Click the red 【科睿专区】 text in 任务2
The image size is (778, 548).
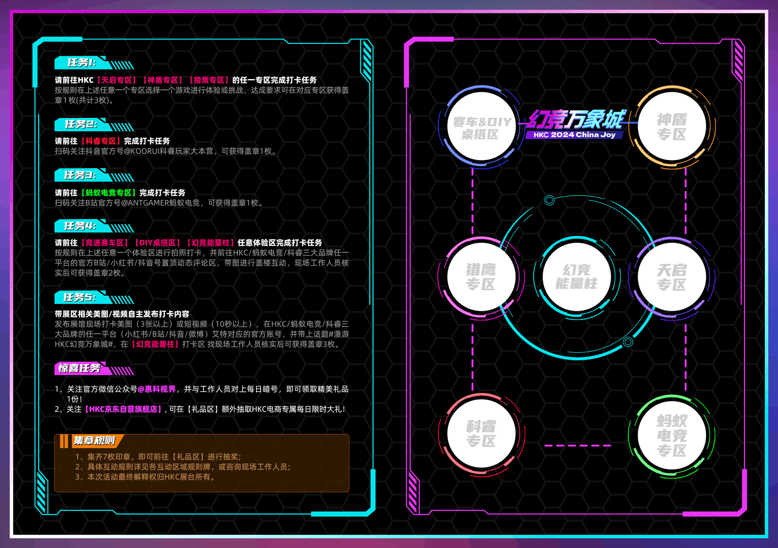pyautogui.click(x=100, y=141)
